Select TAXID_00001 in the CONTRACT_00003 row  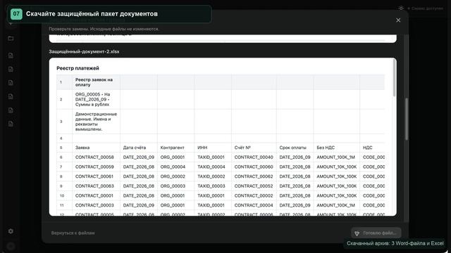(213, 205)
